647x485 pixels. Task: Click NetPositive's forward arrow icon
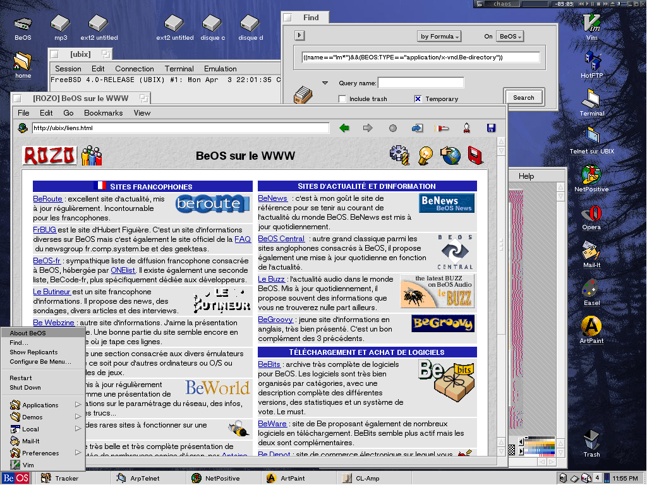point(368,128)
